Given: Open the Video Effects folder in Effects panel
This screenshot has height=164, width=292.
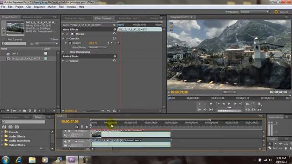Looking at the screenshot, I should pyautogui.click(x=17, y=145).
